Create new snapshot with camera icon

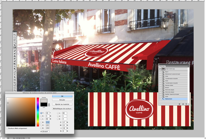pos(183,104)
